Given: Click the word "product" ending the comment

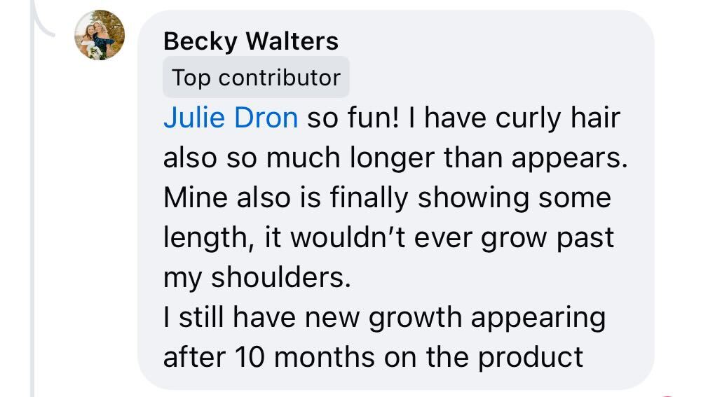Looking at the screenshot, I should coord(531,358).
